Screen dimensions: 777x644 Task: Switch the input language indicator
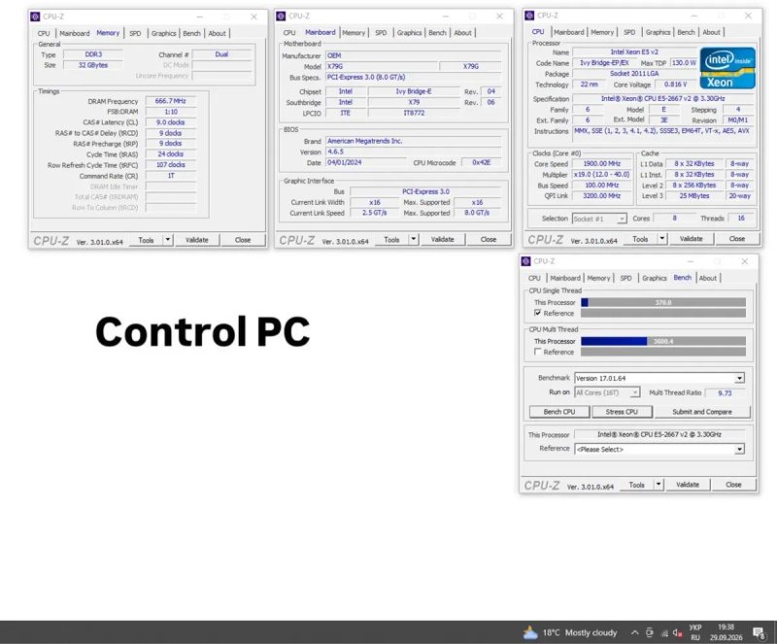click(x=695, y=632)
